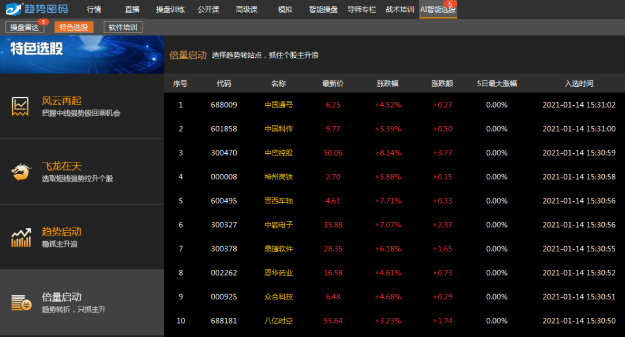625x337 pixels.
Task: Sort by 名称 column header
Action: tap(278, 83)
